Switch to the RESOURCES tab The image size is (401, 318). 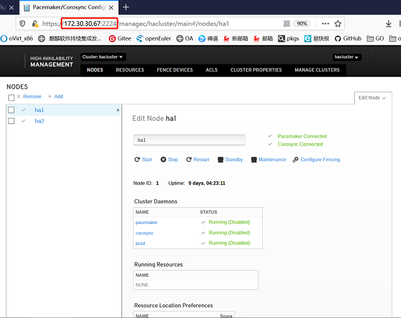click(x=130, y=70)
